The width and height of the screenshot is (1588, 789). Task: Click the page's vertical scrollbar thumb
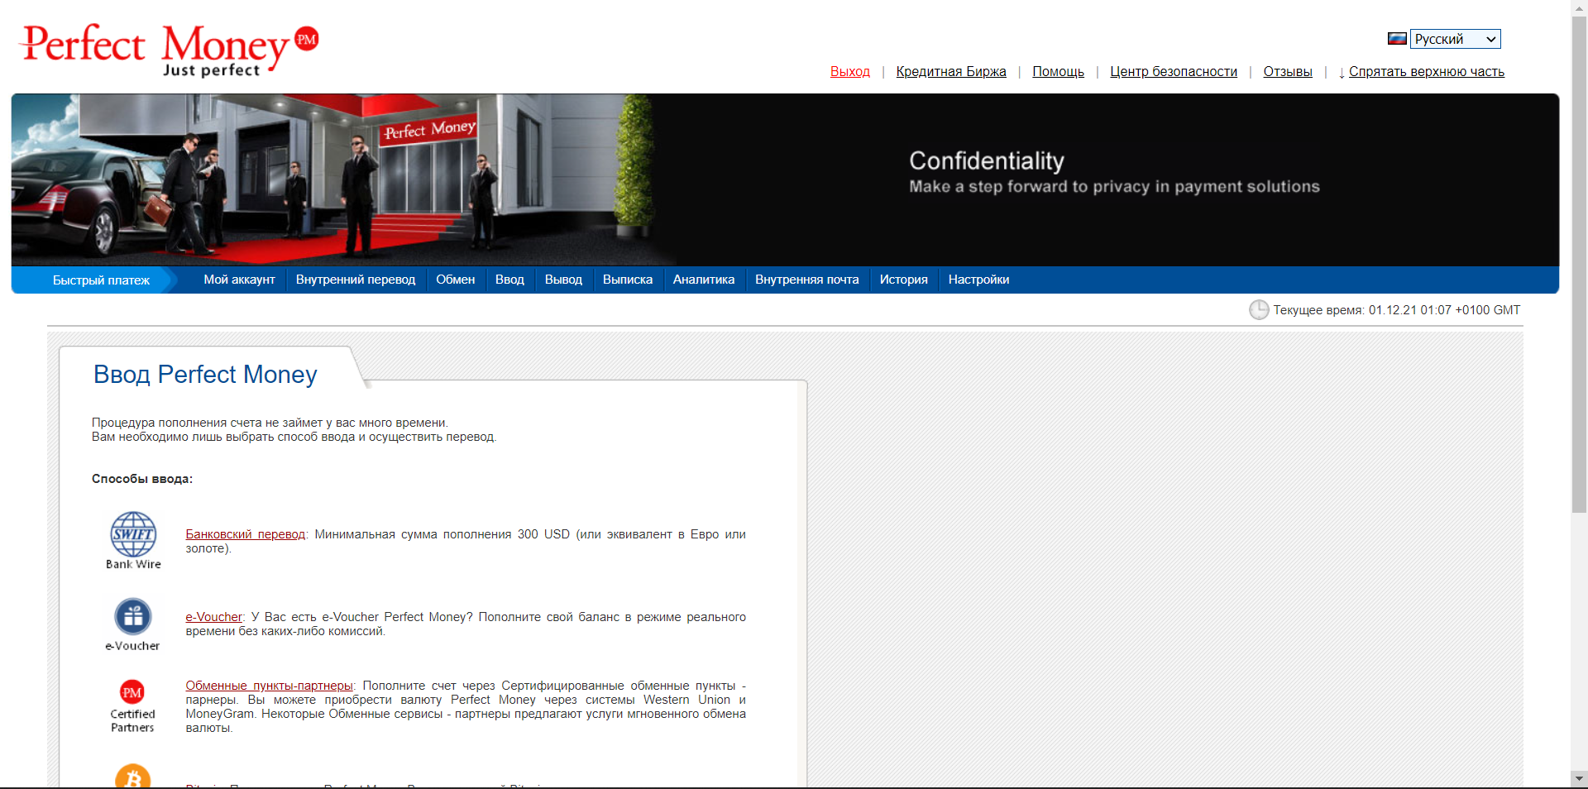tap(1579, 265)
